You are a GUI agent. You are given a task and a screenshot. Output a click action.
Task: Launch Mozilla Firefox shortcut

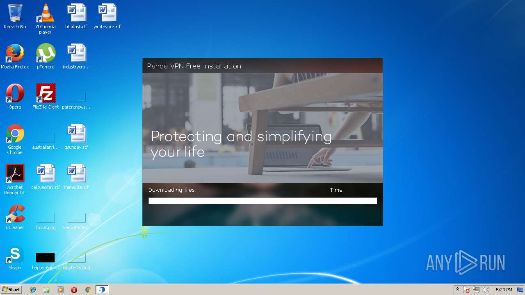pyautogui.click(x=15, y=57)
